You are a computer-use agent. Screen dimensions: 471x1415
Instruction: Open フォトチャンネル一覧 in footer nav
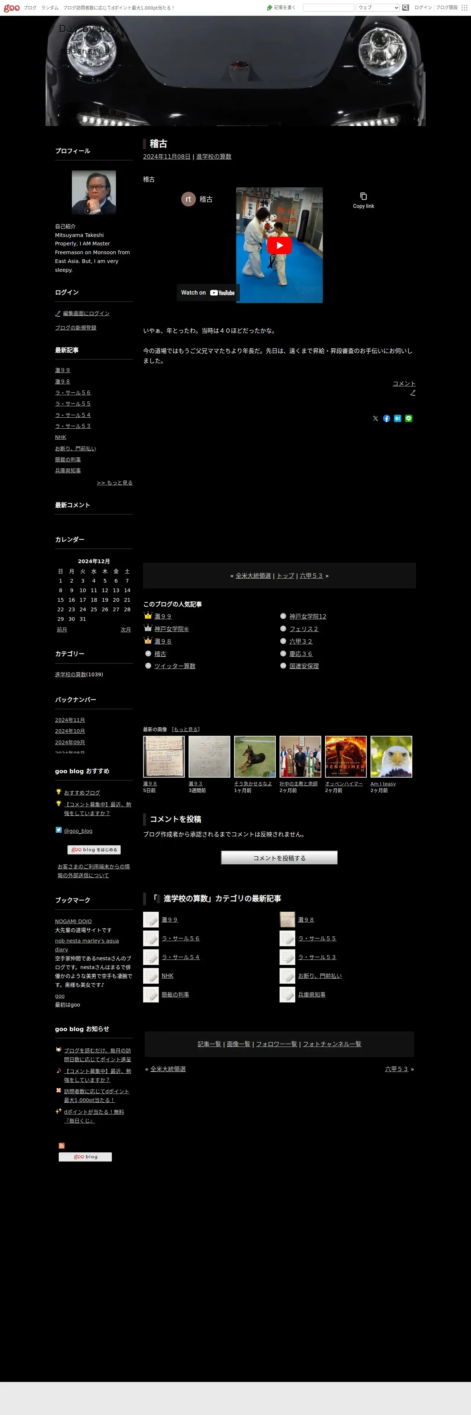(332, 1044)
